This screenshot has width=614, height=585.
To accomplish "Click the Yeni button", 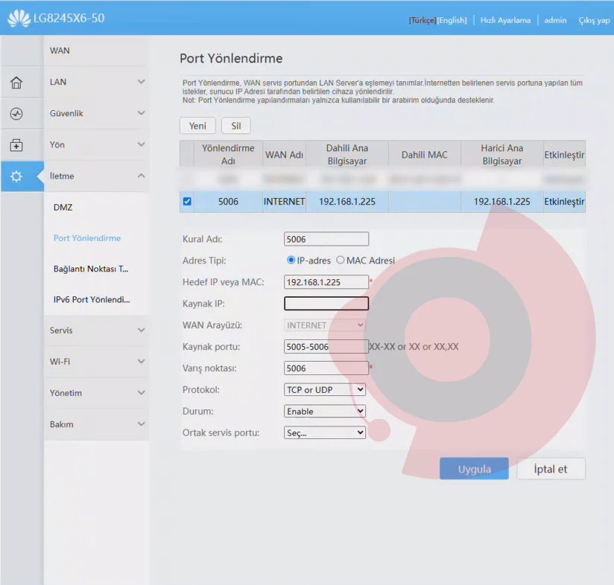I will 197,126.
